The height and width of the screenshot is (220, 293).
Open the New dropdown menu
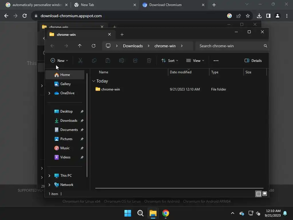59,60
